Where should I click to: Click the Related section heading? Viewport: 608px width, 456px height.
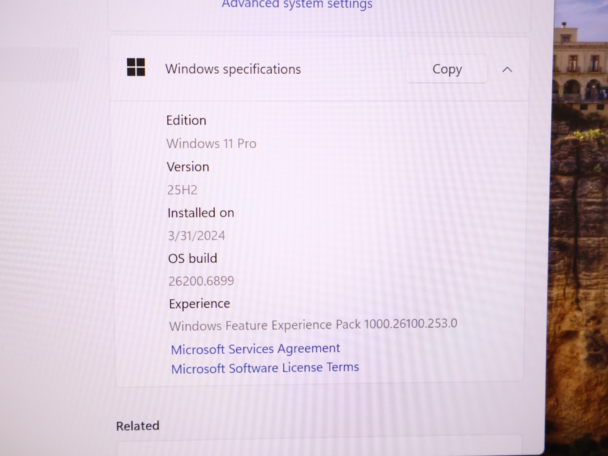138,426
